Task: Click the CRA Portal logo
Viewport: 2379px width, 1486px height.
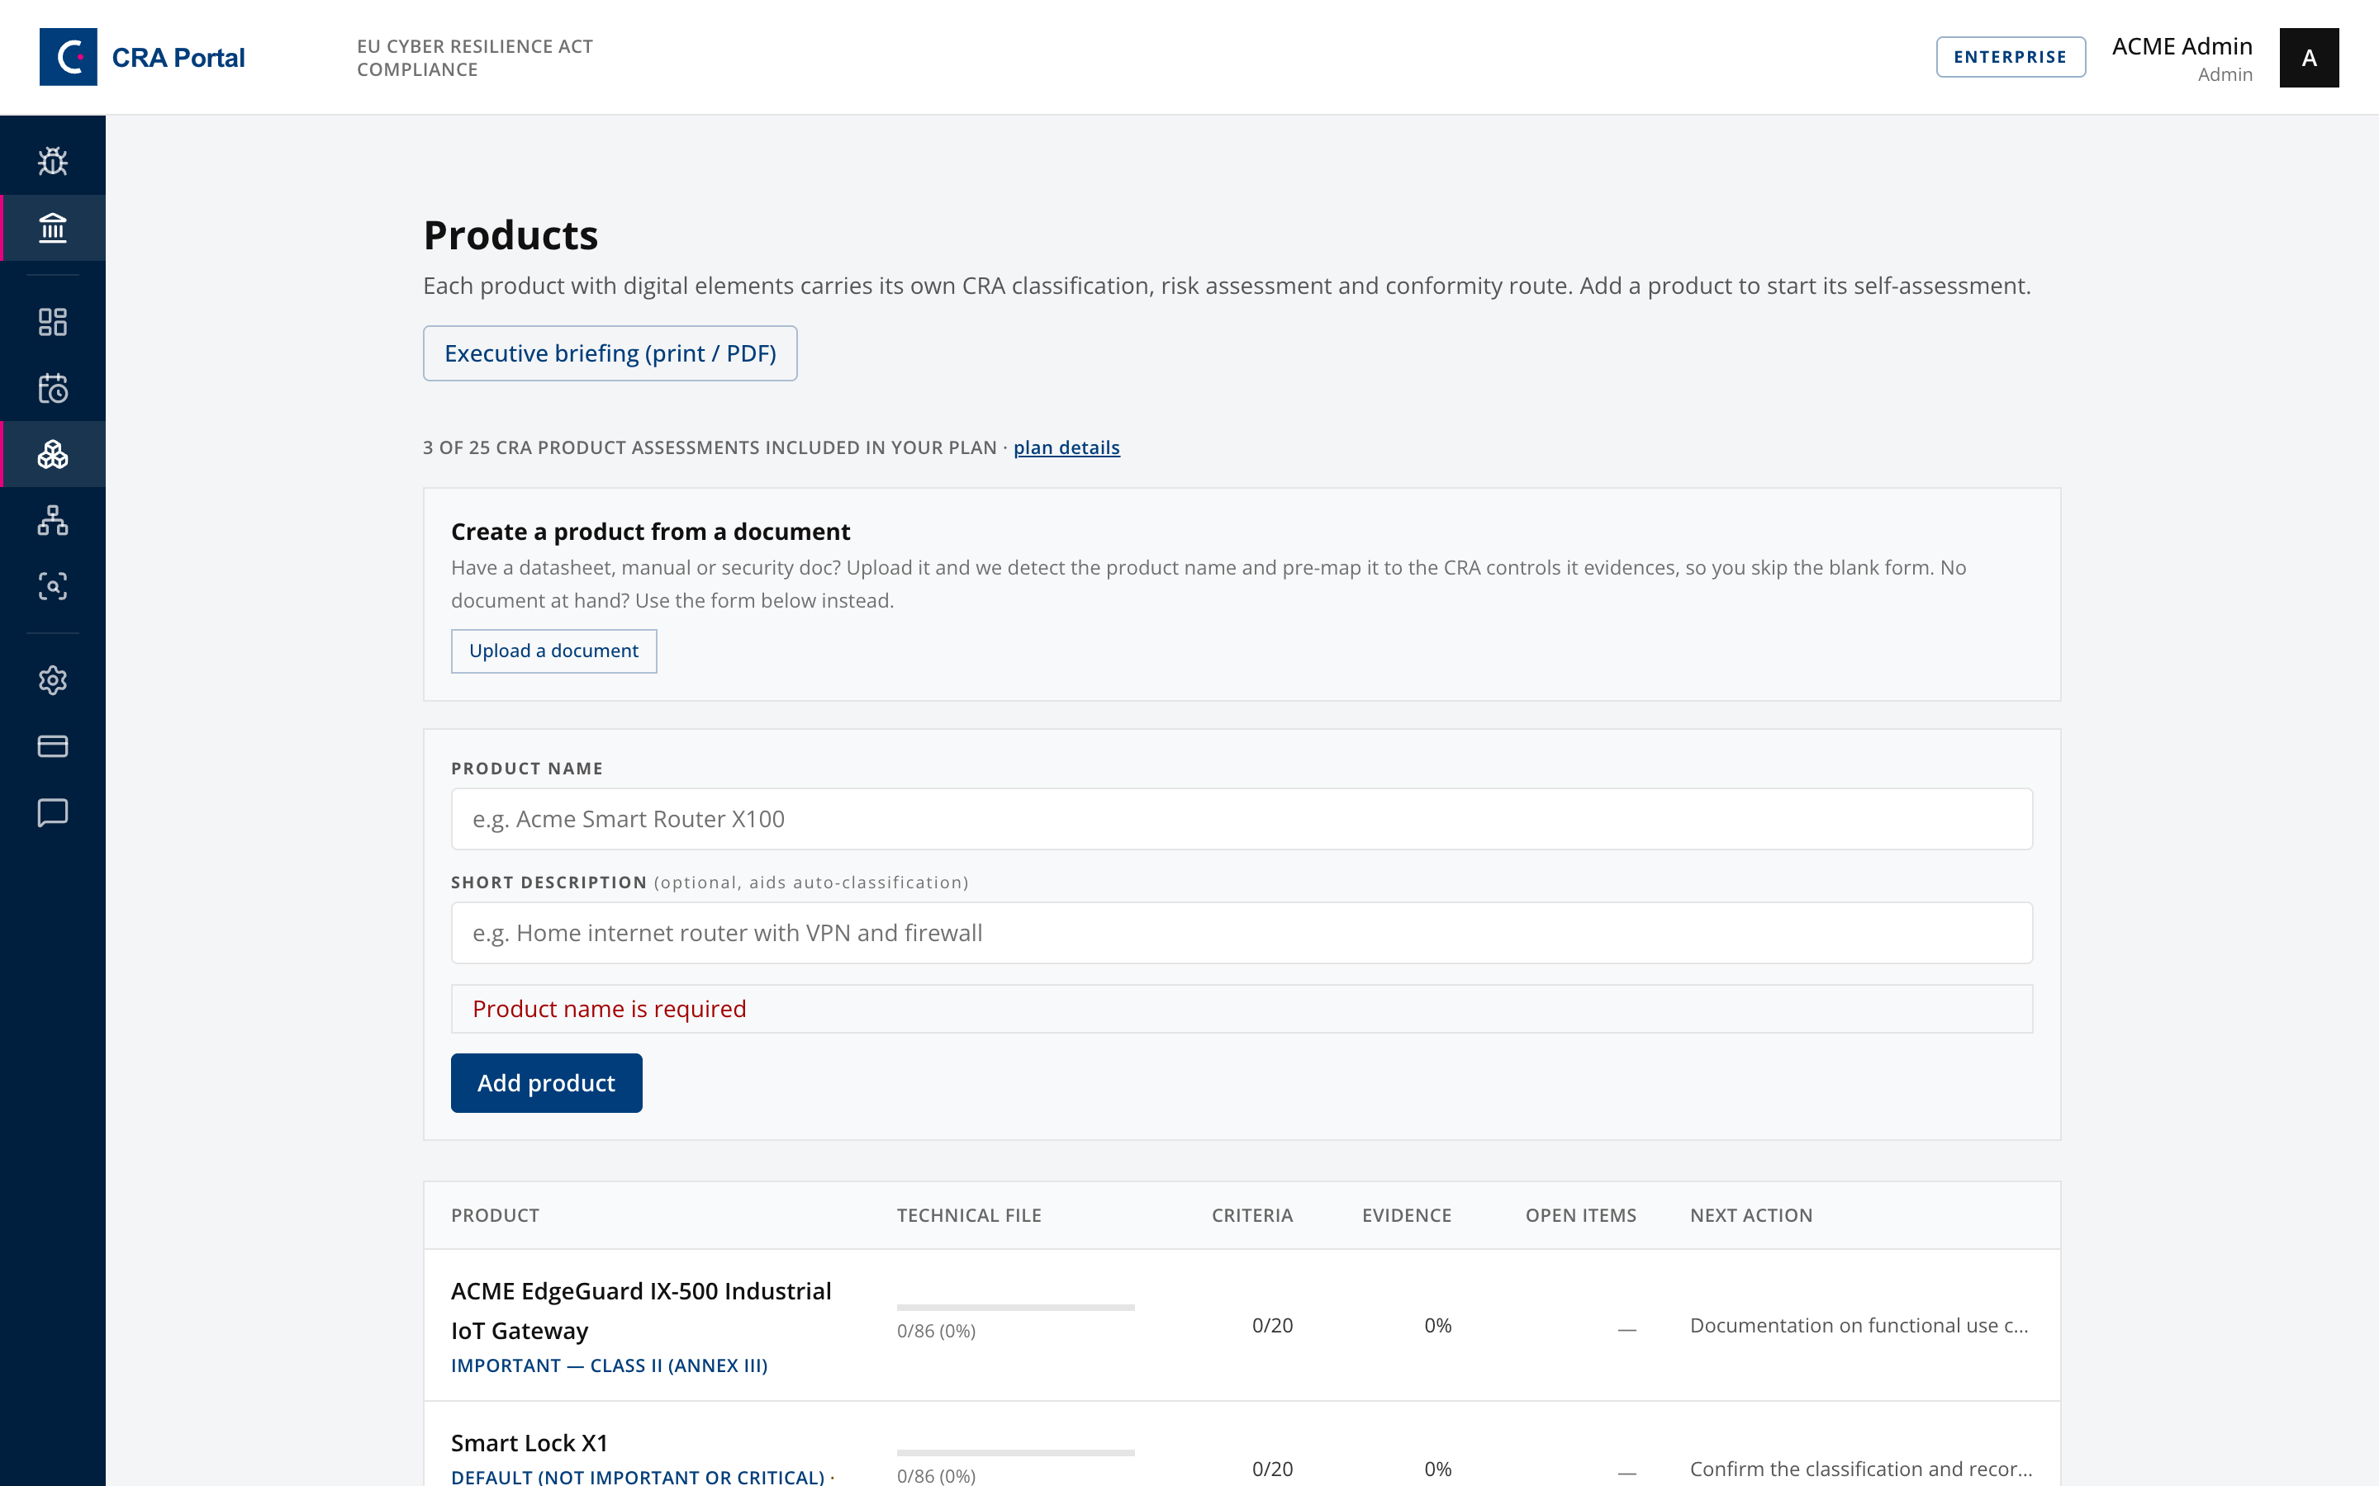Action: (143, 57)
